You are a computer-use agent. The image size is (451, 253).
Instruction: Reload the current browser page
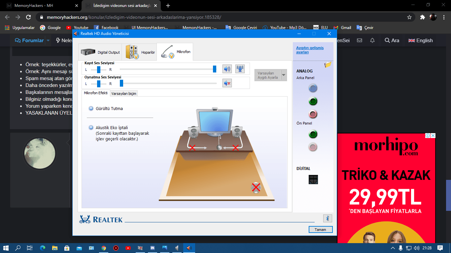(29, 17)
